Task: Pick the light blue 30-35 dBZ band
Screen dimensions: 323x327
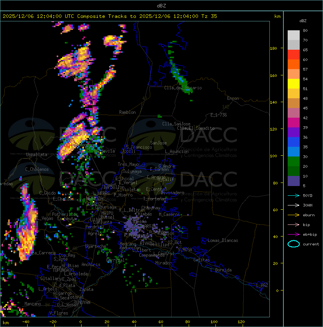Action: click(x=293, y=151)
